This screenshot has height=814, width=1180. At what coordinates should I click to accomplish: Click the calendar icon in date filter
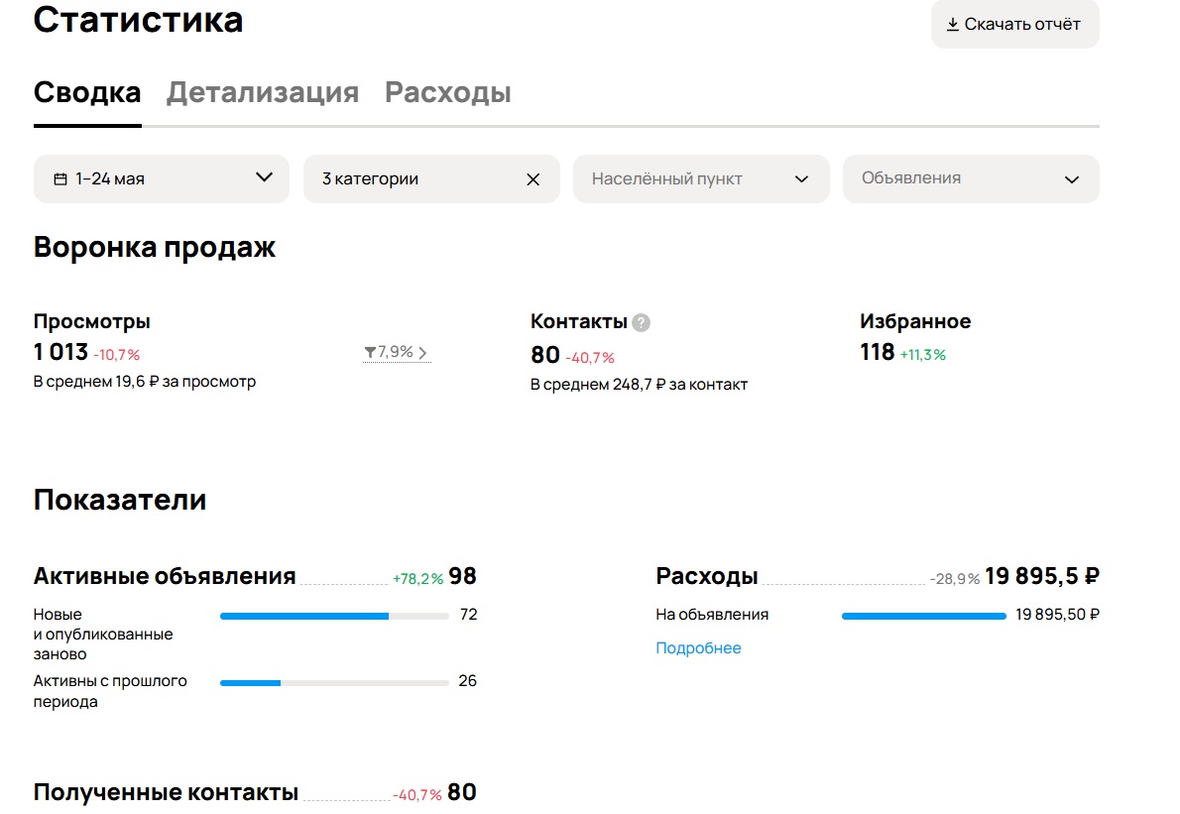[x=60, y=179]
